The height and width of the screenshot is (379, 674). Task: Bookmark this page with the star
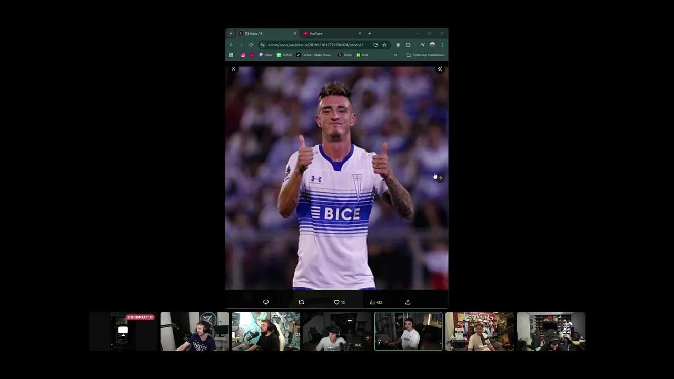(384, 45)
